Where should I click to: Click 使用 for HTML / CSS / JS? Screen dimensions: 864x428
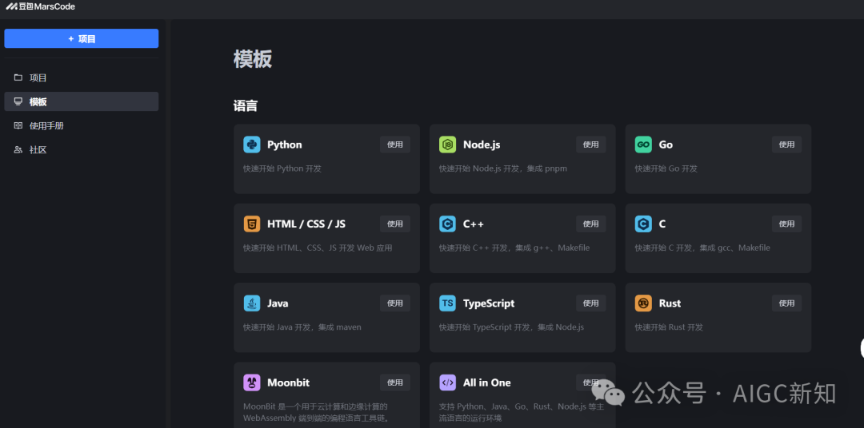point(395,224)
